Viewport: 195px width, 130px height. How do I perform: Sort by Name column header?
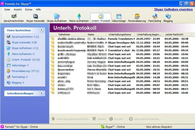click(x=96, y=35)
